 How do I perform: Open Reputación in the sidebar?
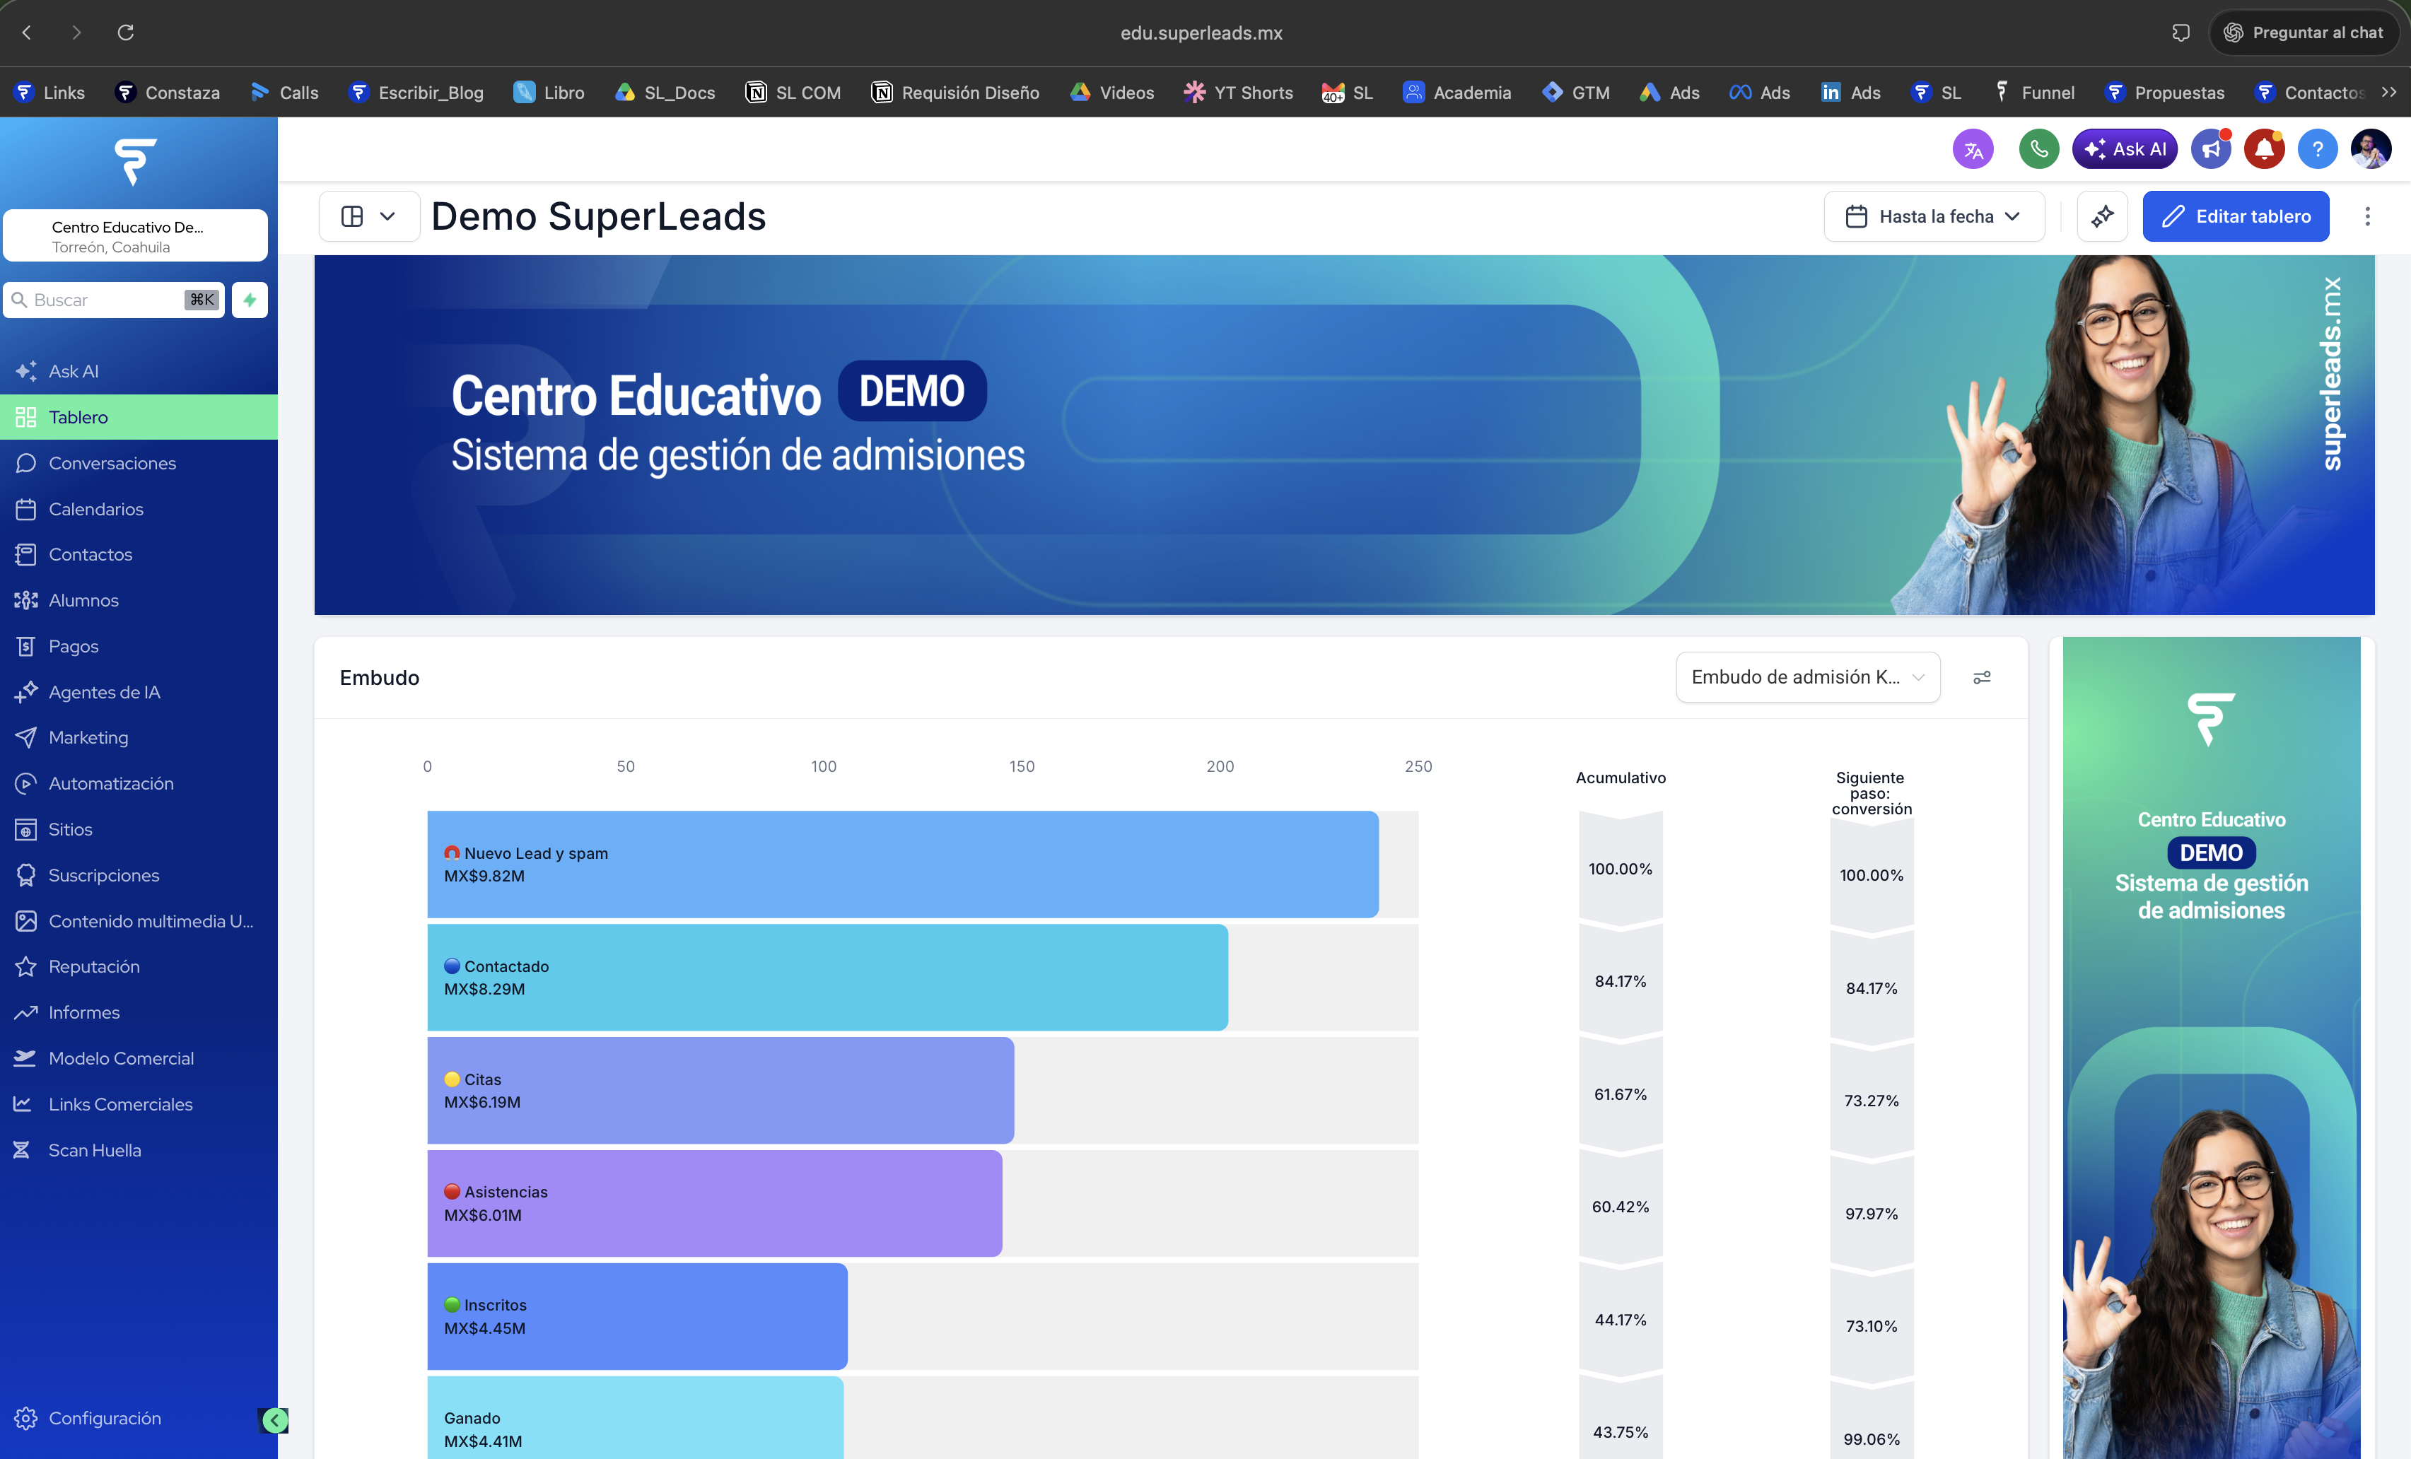pos(139,966)
